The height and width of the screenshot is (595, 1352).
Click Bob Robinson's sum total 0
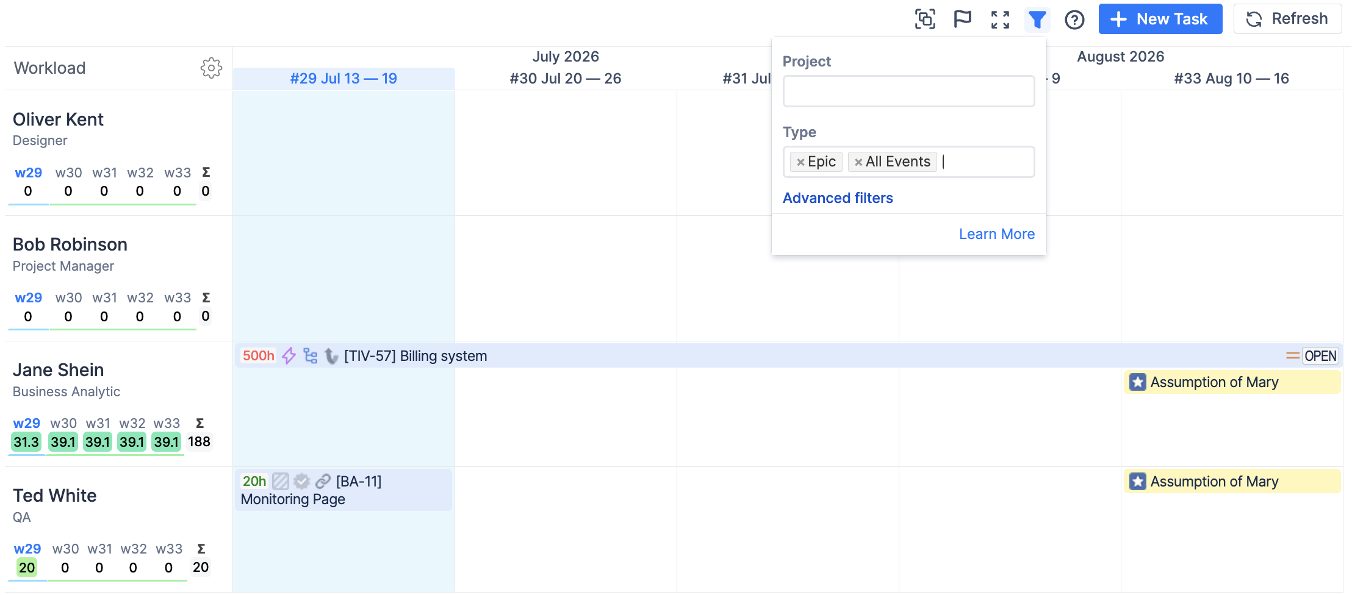coord(206,316)
